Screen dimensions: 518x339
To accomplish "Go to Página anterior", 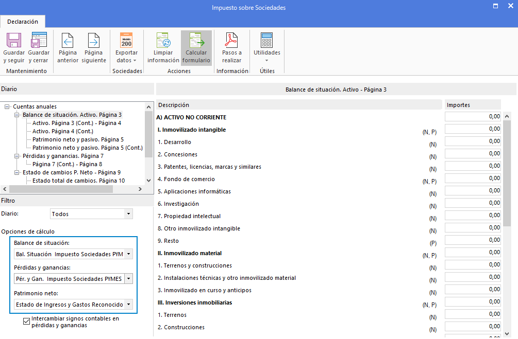I will coord(68,47).
